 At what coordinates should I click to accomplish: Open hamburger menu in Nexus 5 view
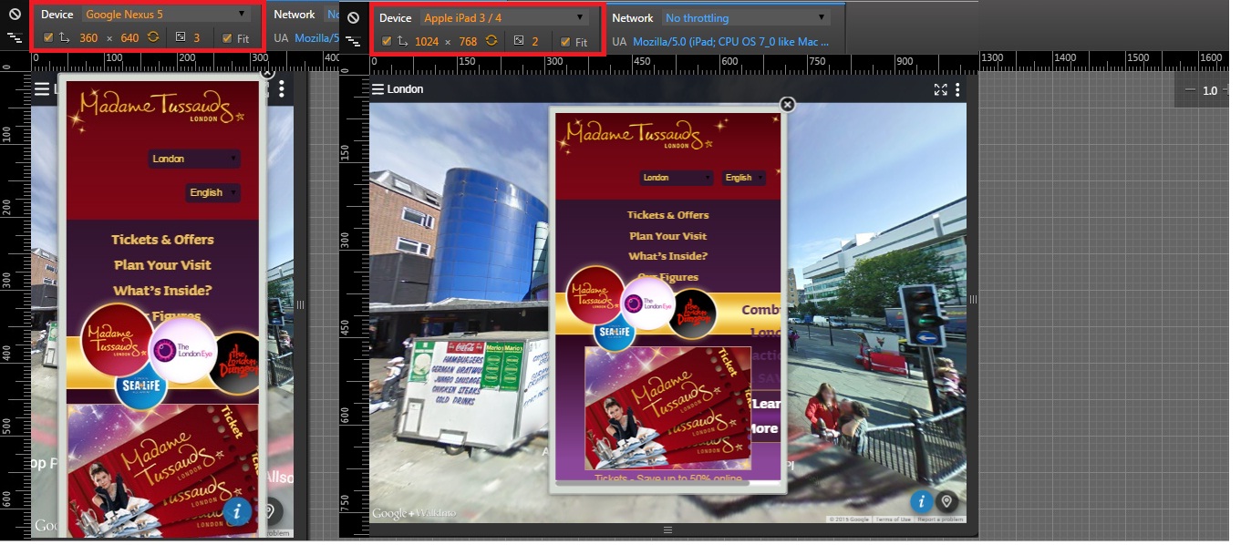(42, 88)
